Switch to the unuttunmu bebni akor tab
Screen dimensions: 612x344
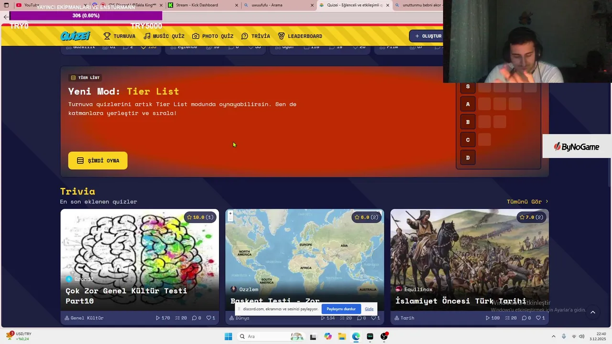pyautogui.click(x=418, y=5)
